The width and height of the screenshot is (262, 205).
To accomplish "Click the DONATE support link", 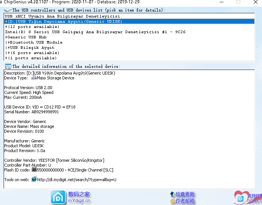I will pos(255,198).
